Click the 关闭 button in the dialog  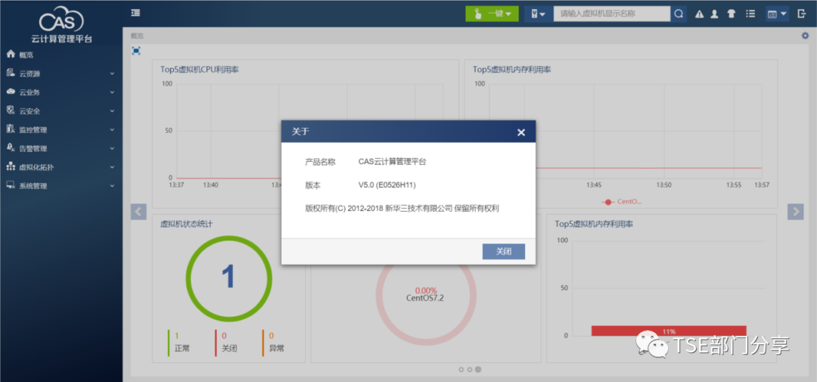(x=503, y=251)
